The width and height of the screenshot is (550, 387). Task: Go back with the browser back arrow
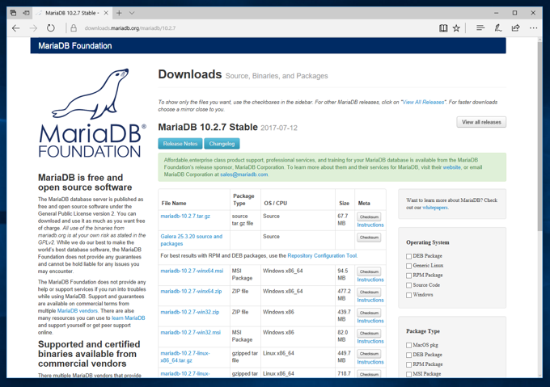16,28
